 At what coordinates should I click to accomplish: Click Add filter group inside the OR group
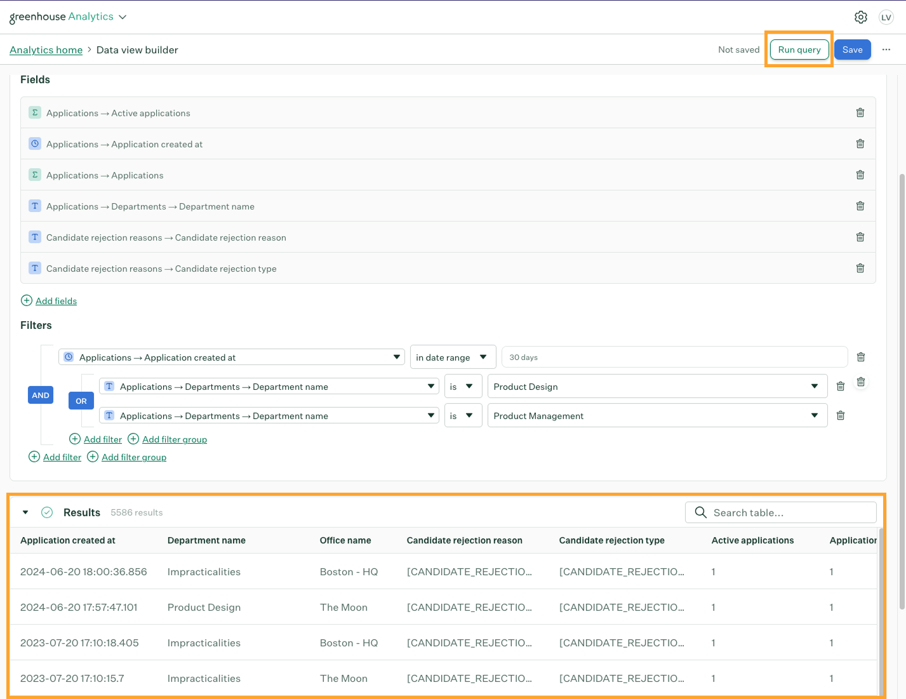[175, 439]
